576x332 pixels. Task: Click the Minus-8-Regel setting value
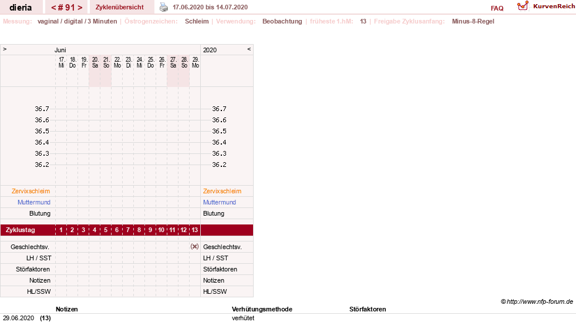coord(473,21)
